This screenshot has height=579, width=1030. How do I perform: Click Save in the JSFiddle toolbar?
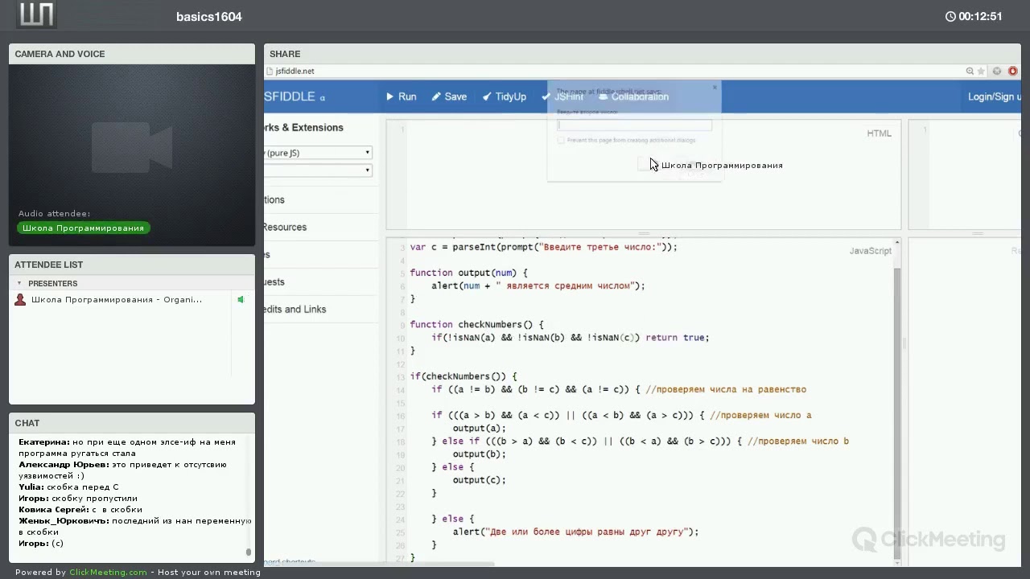449,96
